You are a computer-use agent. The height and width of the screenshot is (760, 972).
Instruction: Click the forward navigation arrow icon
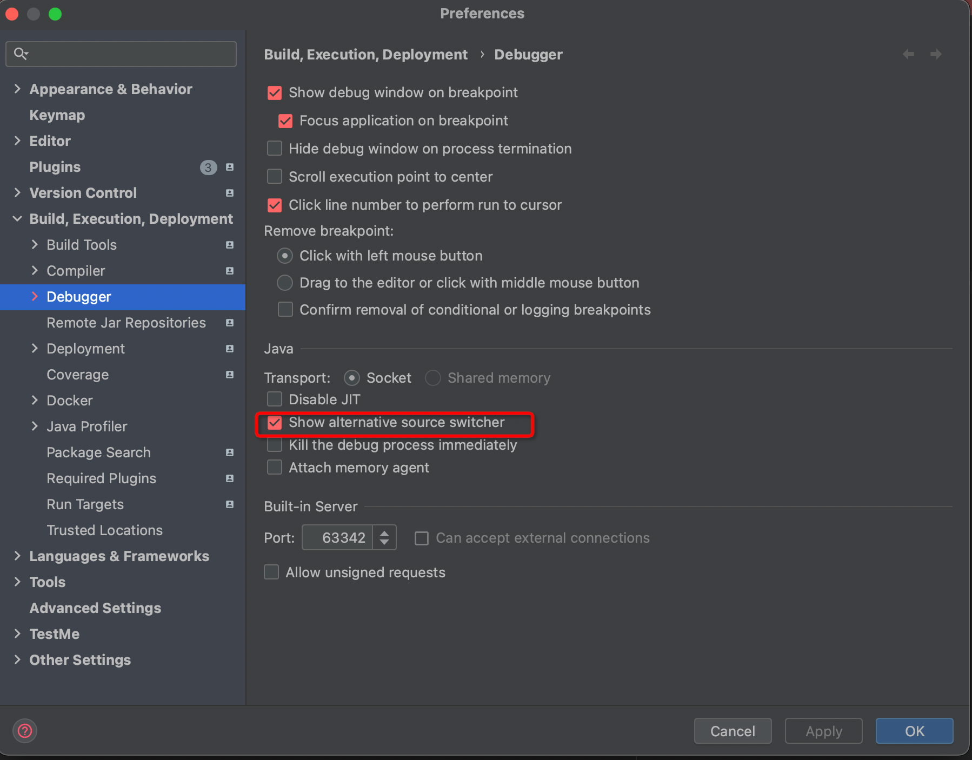936,54
